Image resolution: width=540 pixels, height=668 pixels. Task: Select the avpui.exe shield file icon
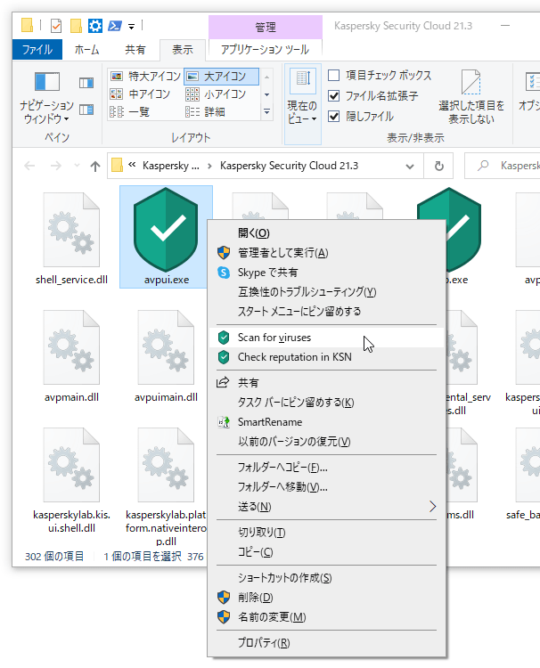tap(166, 230)
